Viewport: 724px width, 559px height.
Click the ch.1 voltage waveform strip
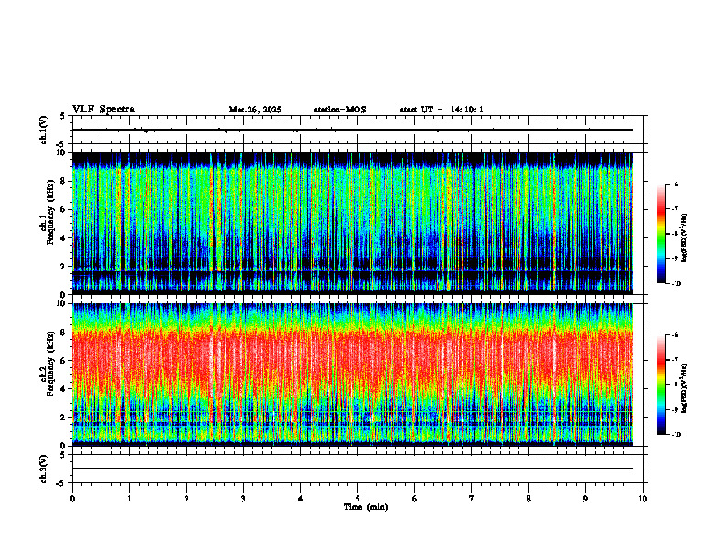357,130
